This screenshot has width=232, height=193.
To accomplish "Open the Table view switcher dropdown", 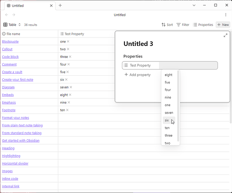I will 12,25.
